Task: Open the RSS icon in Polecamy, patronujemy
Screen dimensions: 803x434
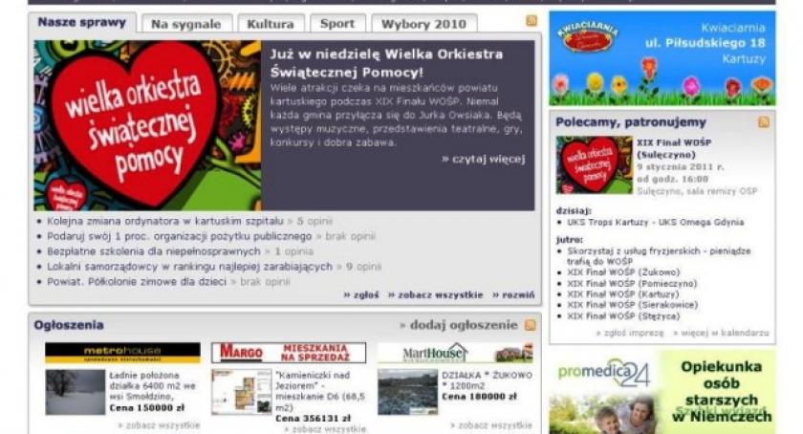Action: (x=763, y=122)
